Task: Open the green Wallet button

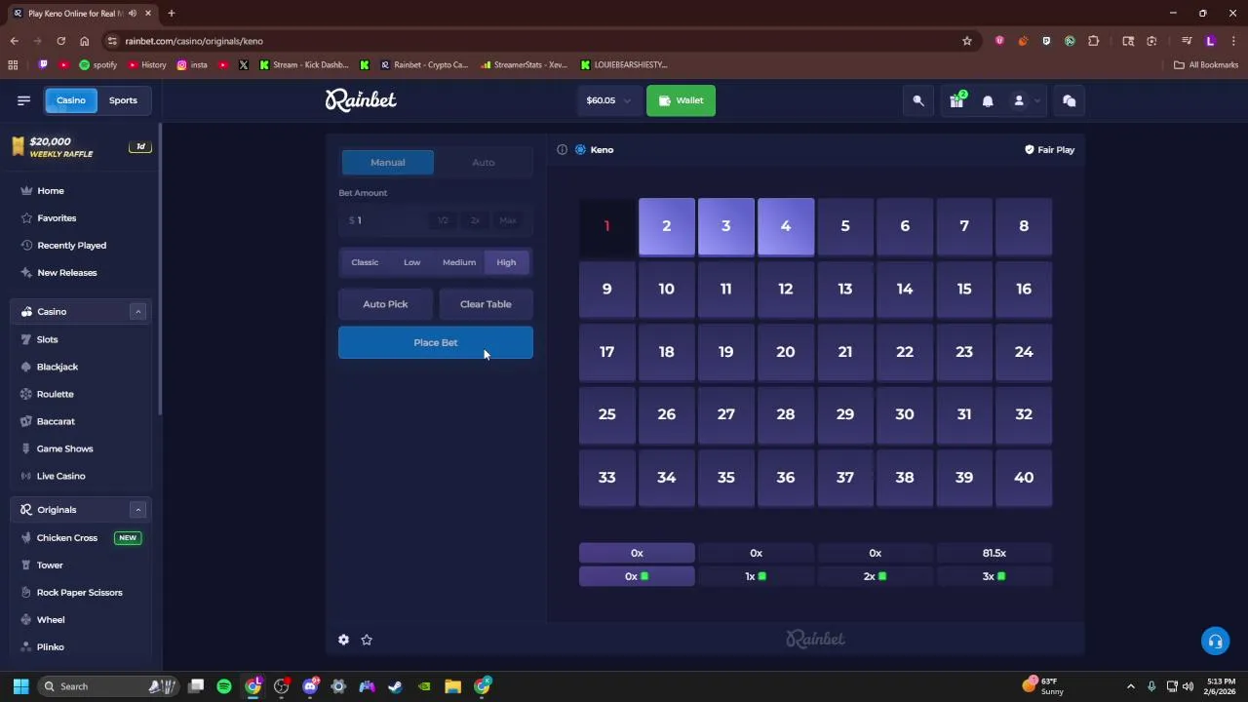Action: pyautogui.click(x=681, y=100)
